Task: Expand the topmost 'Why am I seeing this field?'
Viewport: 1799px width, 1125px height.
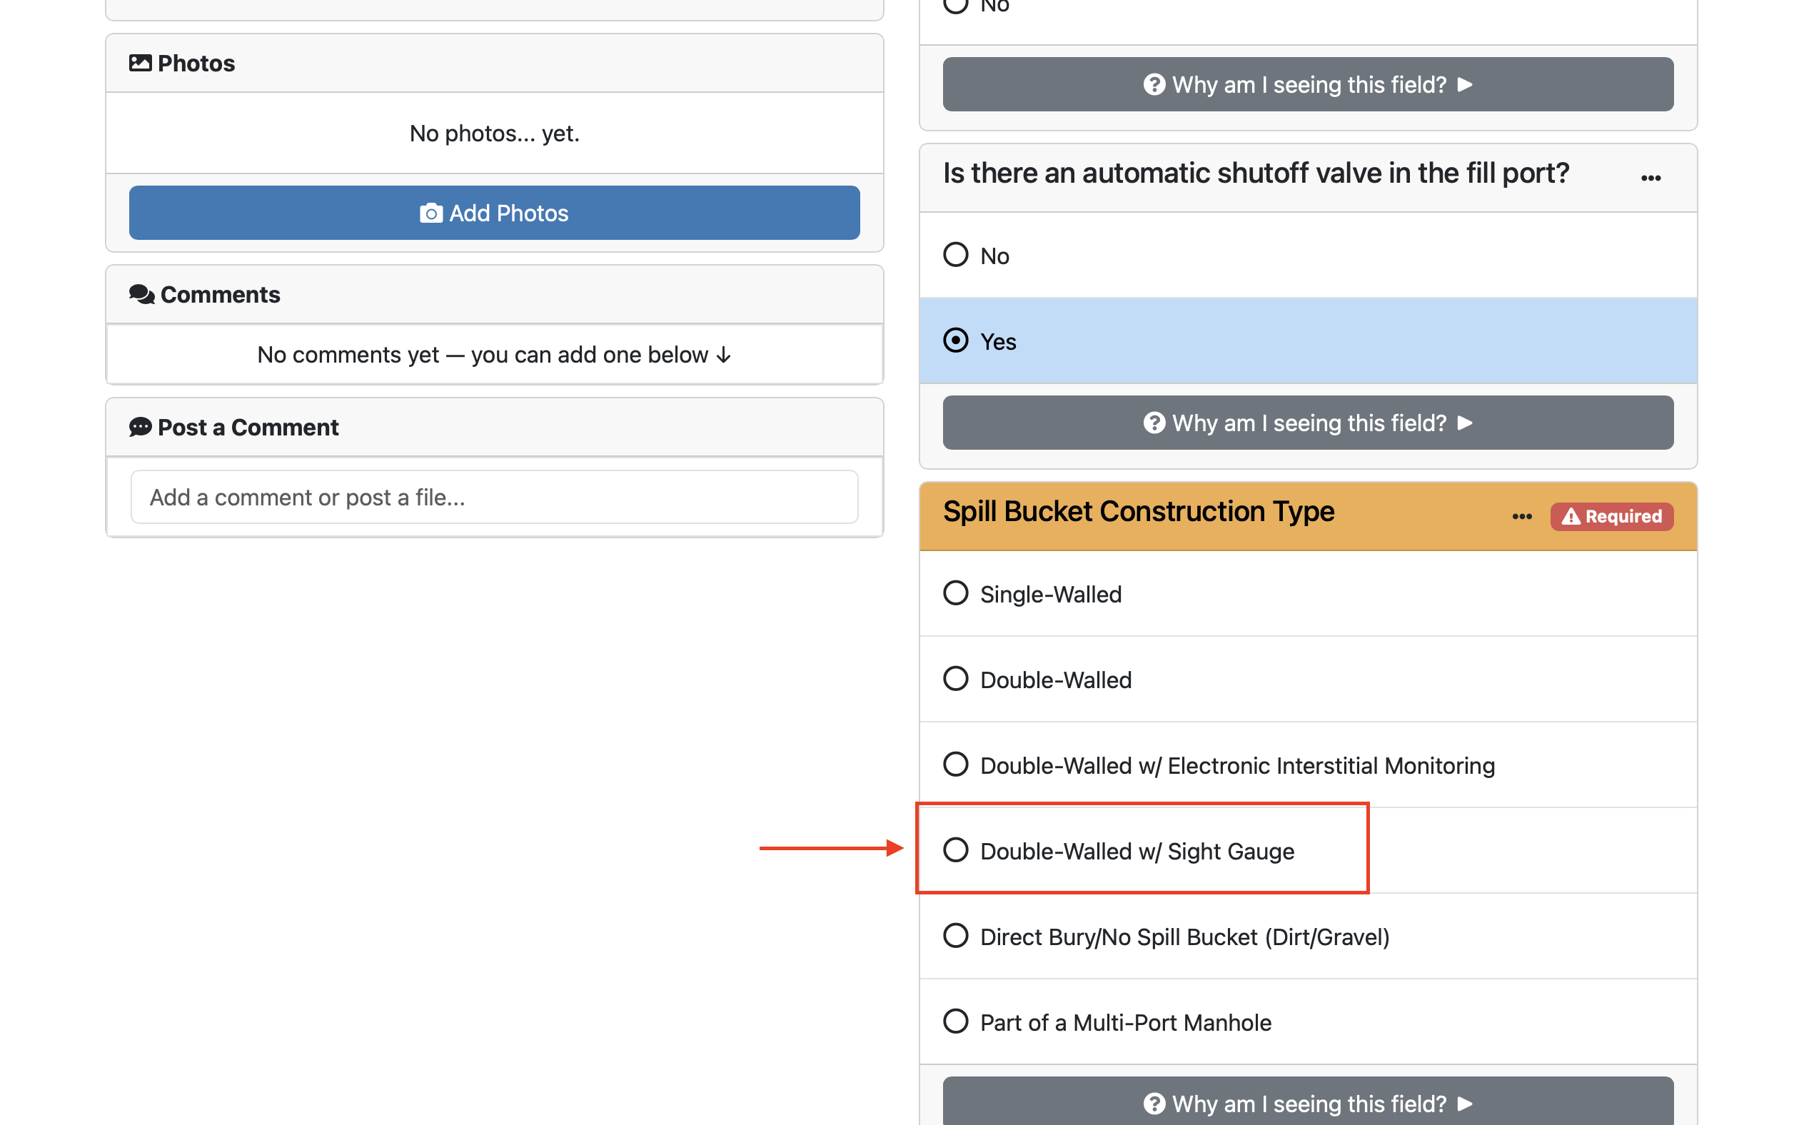Action: click(x=1307, y=85)
